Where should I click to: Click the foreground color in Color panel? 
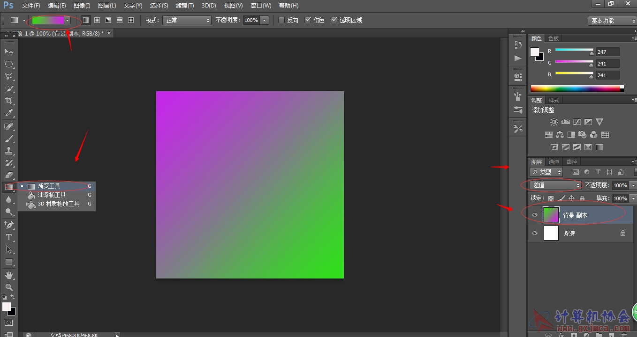[x=535, y=52]
